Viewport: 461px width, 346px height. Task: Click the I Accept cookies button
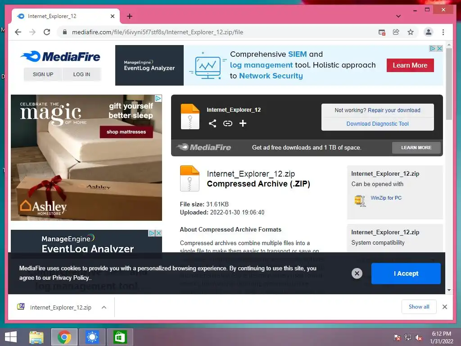click(x=406, y=273)
